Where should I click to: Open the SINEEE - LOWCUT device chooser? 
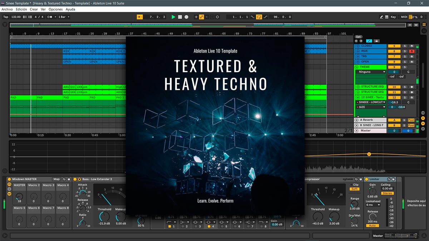[371, 102]
